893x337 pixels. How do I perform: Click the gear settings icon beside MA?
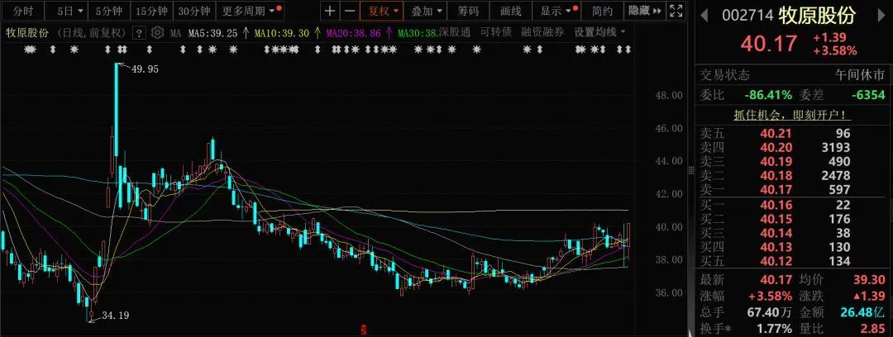pyautogui.click(x=156, y=33)
